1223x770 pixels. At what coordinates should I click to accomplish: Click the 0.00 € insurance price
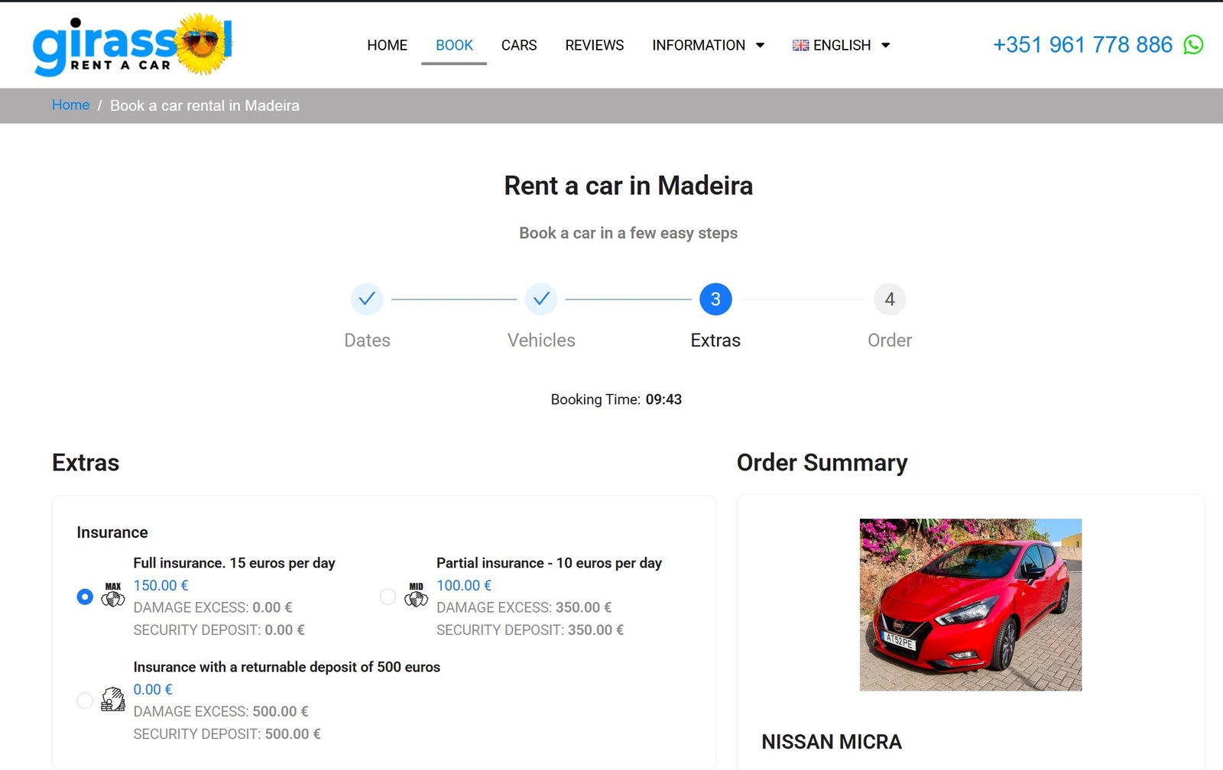[x=153, y=689]
